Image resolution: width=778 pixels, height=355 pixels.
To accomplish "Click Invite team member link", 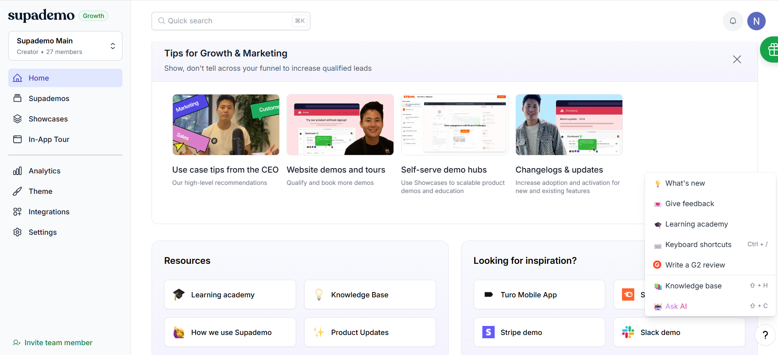I will 58,343.
